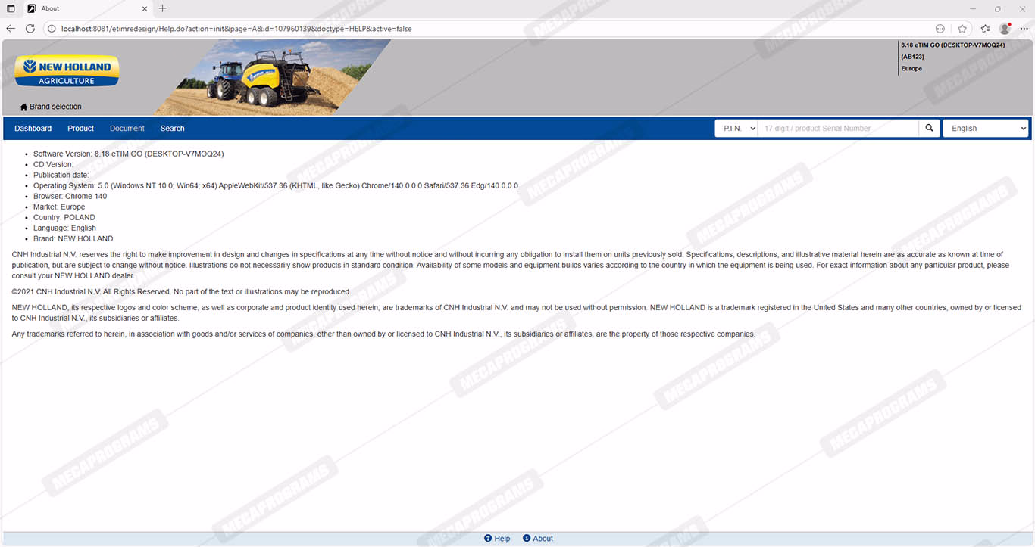Click the question mark Help icon
Screen dimensions: 1035x547
[x=488, y=539]
